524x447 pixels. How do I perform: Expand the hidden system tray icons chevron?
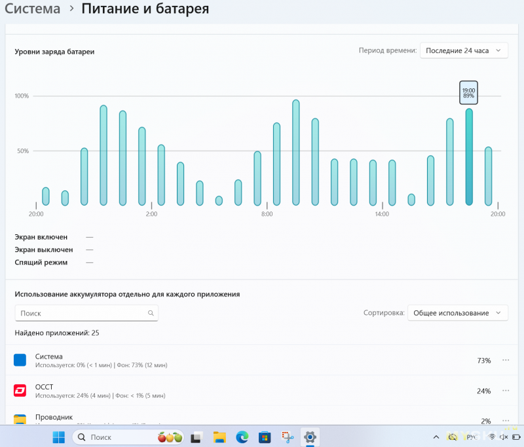tap(435, 437)
